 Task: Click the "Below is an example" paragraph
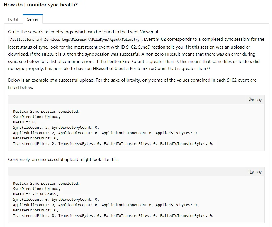coord(132,84)
